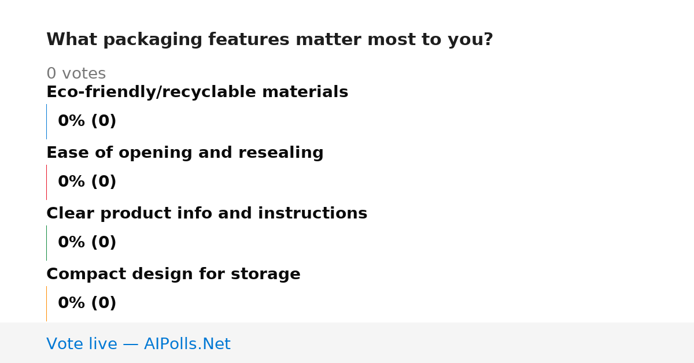Image resolution: width=694 pixels, height=363 pixels.
Task: Select the Clear product info and instructions option
Action: [x=206, y=214]
